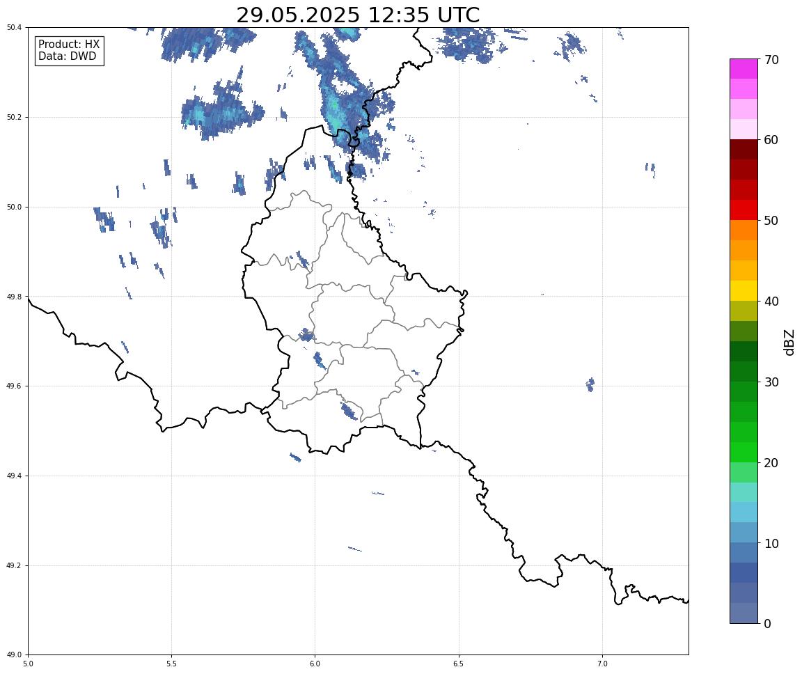802x674 pixels.
Task: Select the 'Product: HX' label text
Action: [x=69, y=45]
